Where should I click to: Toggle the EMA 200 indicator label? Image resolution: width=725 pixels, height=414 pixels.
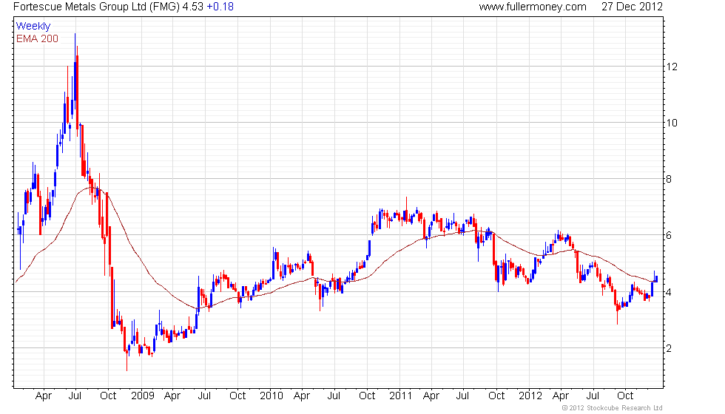click(x=37, y=38)
